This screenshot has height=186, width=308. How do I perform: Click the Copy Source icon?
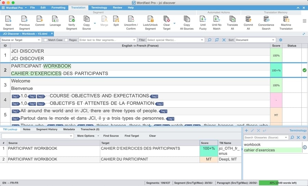[87, 19]
